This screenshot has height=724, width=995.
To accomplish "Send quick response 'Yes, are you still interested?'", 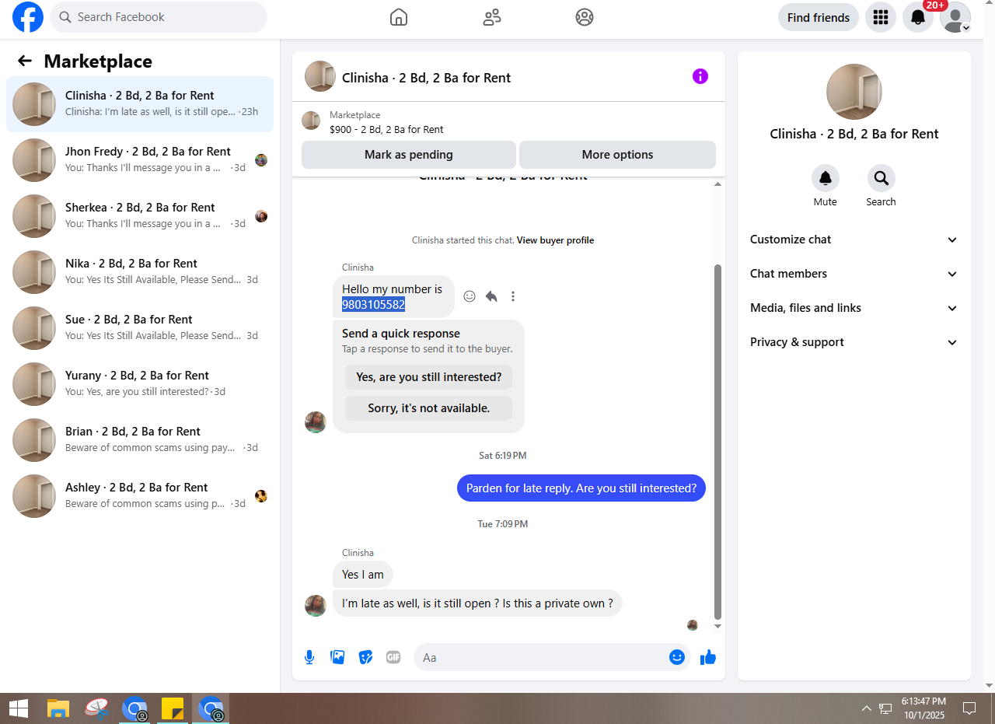I will tap(429, 377).
